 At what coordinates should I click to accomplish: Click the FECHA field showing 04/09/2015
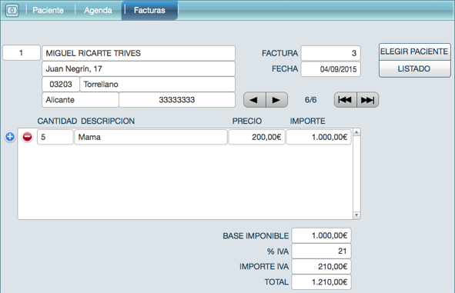330,69
